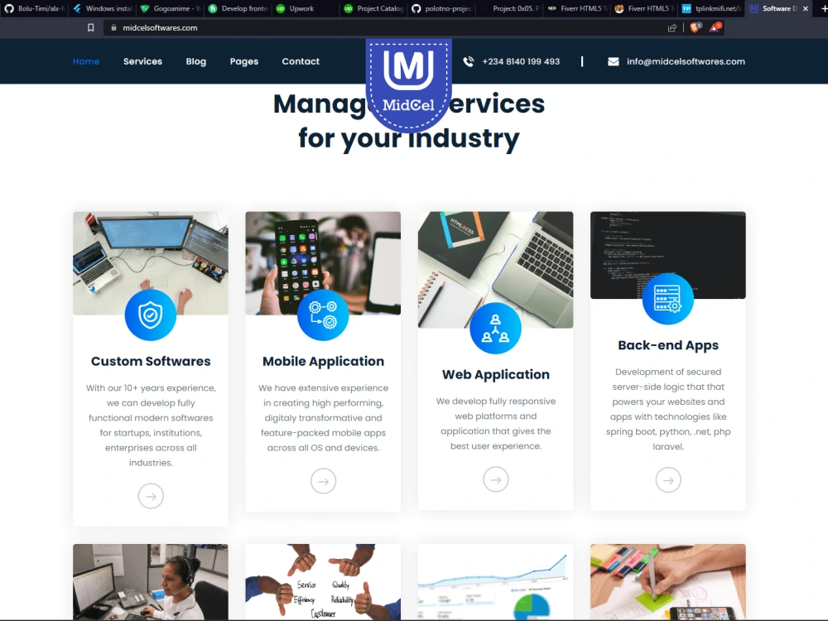Click the analytics chart photo
Image resolution: width=828 pixels, height=621 pixels.
pos(495,582)
